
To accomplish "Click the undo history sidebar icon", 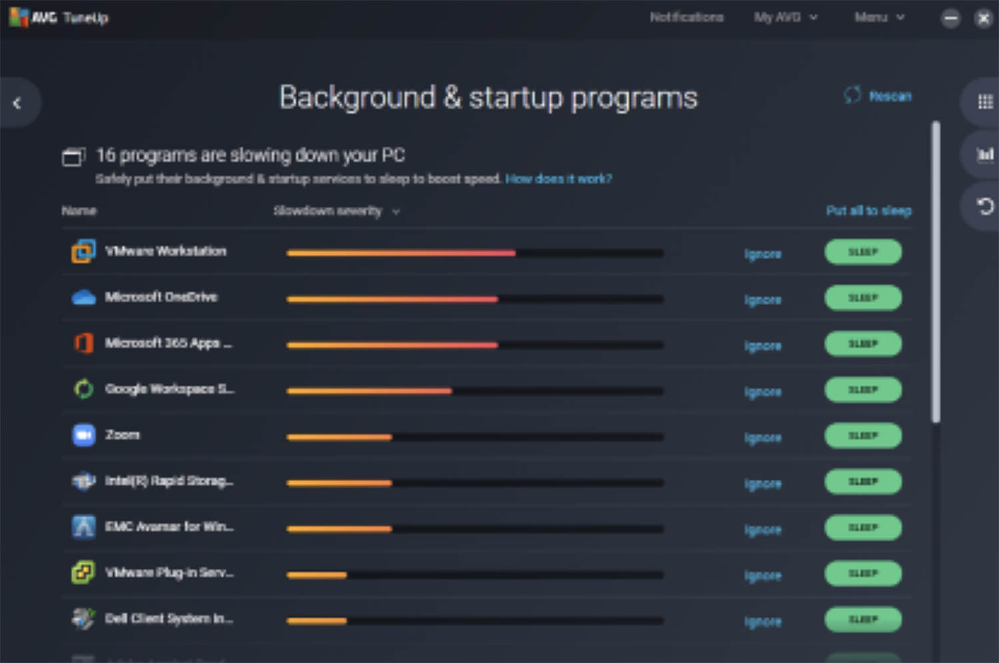I will tap(984, 207).
